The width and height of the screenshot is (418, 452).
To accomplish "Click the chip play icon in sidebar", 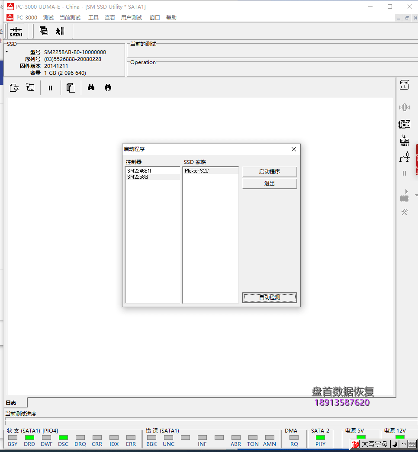I will (405, 196).
